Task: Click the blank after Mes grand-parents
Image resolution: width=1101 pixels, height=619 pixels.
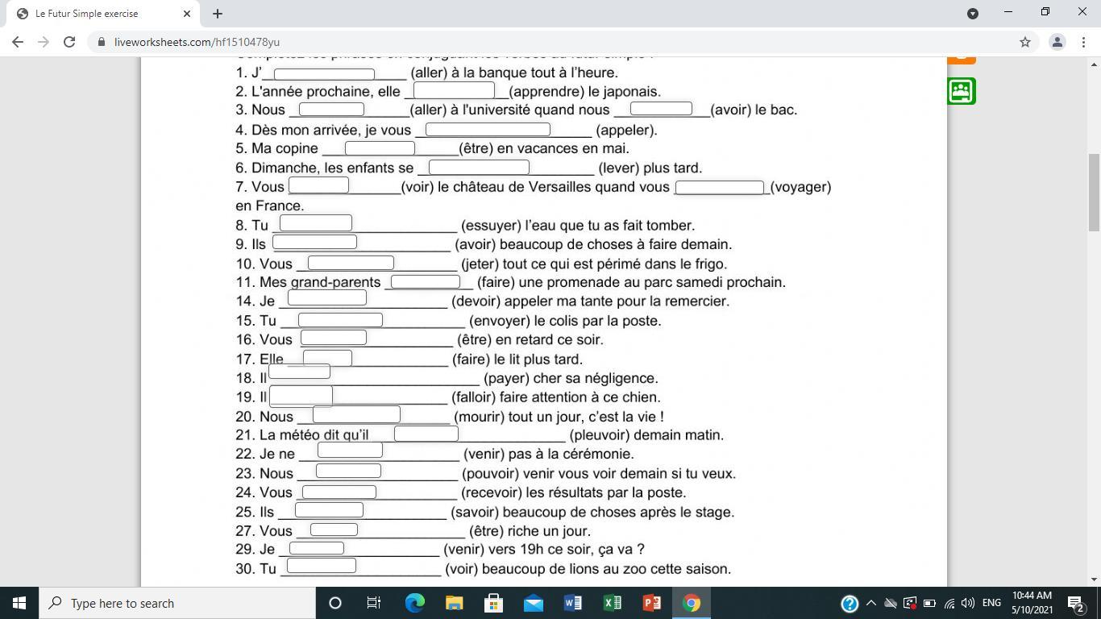Action: point(425,281)
